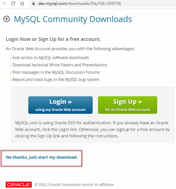This screenshot has height=189, width=176.
Task: Go to the browser home page
Action: [x=22, y=4]
